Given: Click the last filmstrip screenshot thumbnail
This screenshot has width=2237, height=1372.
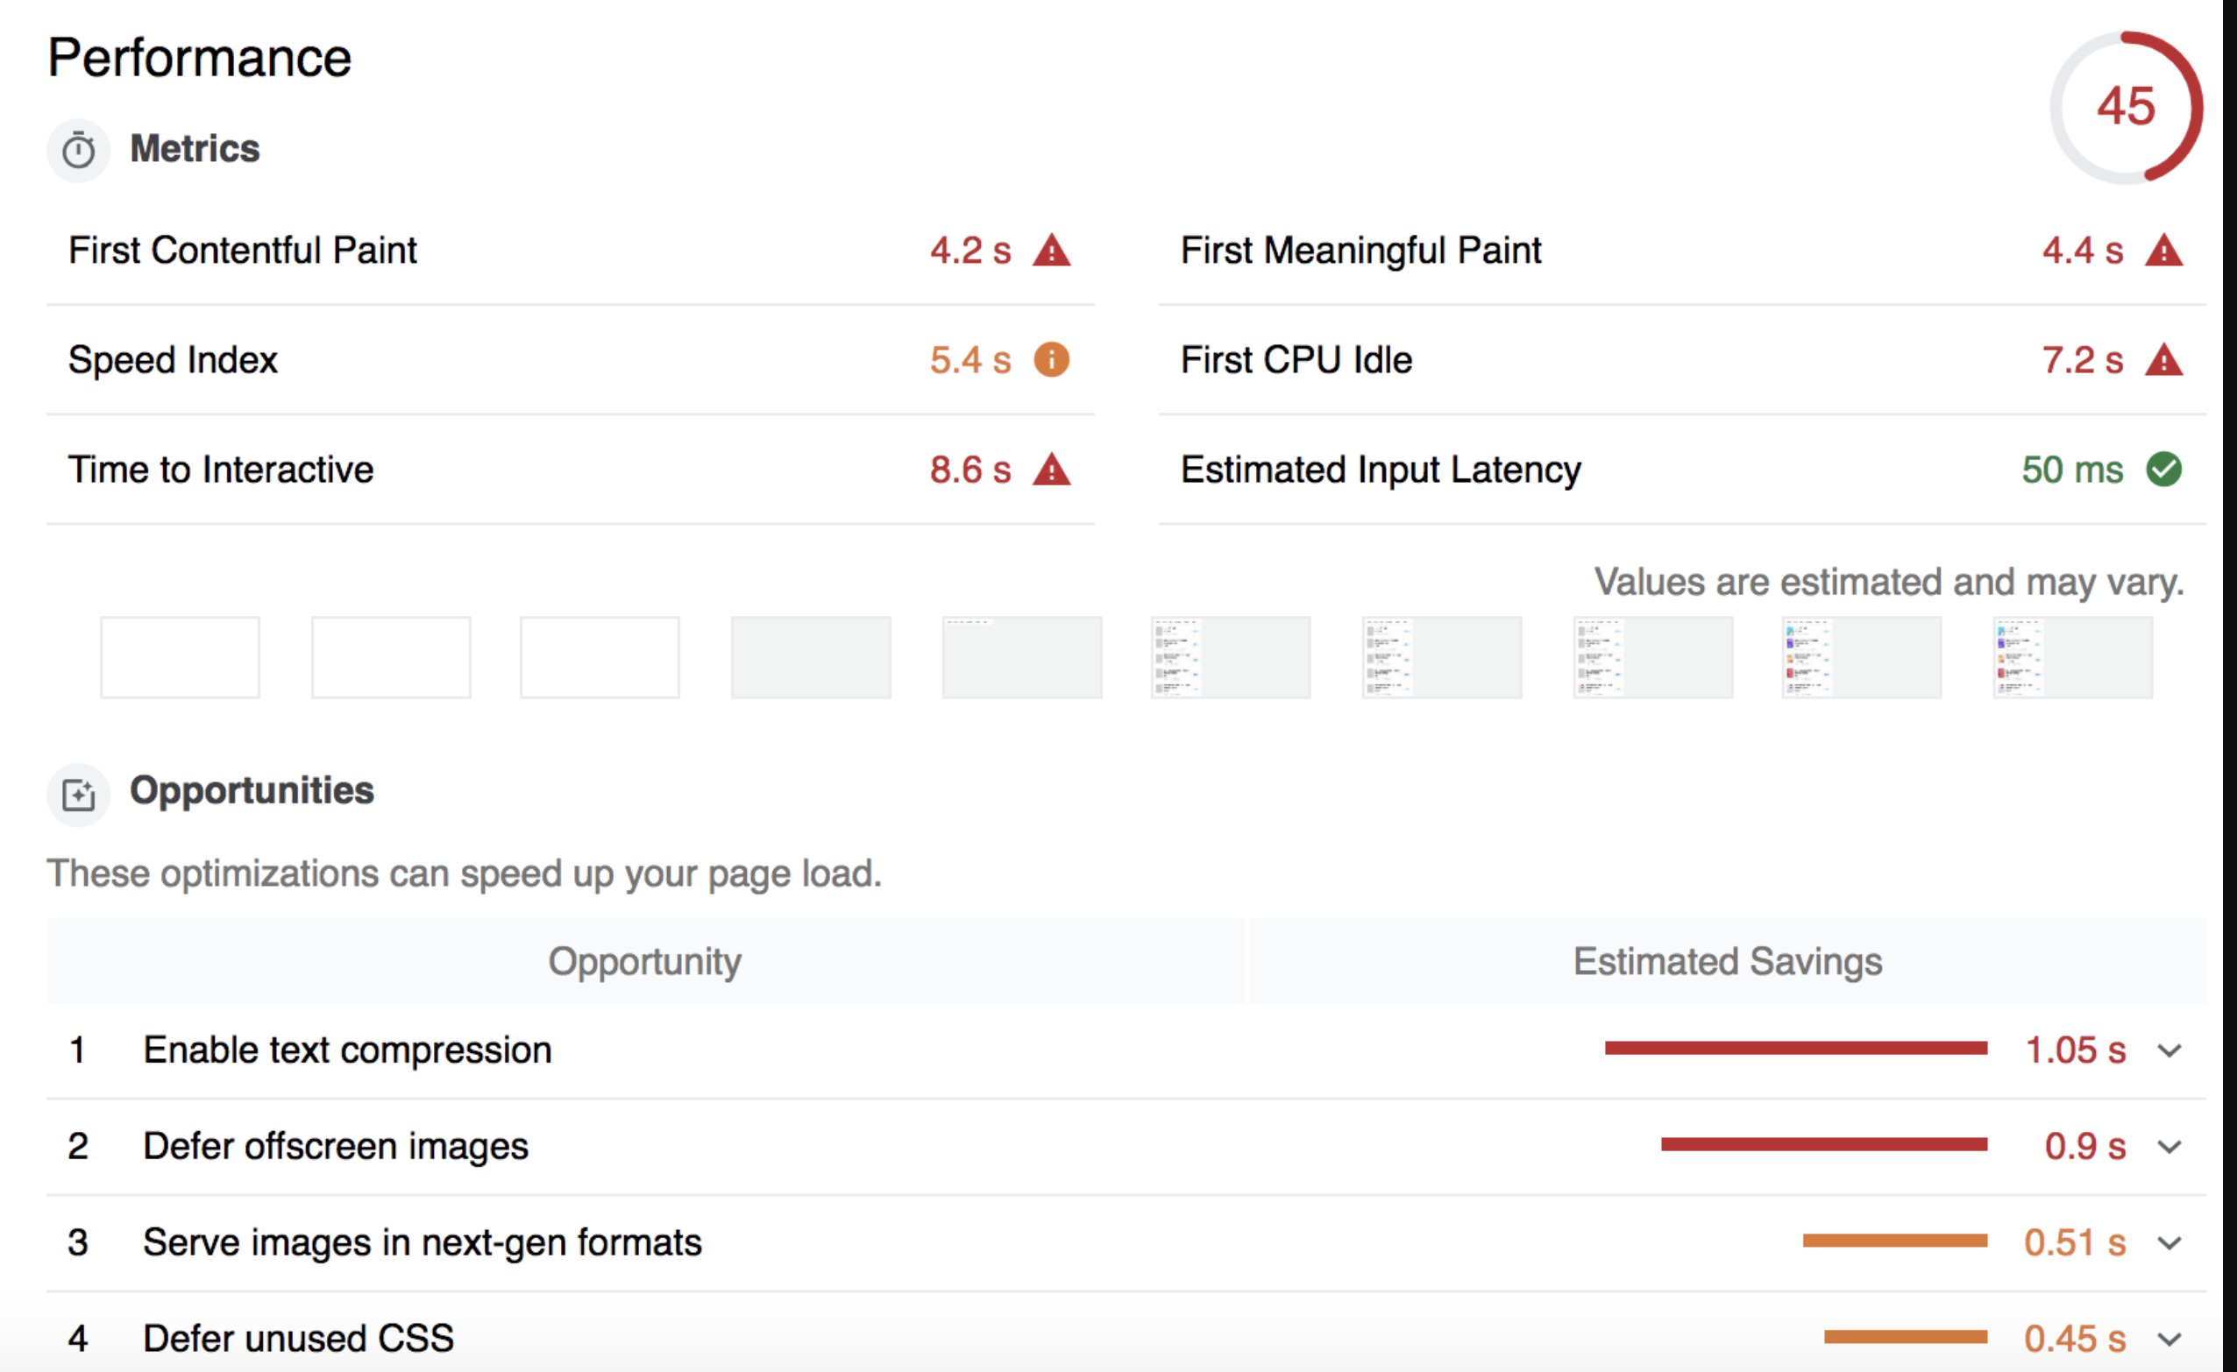Looking at the screenshot, I should pos(2073,657).
